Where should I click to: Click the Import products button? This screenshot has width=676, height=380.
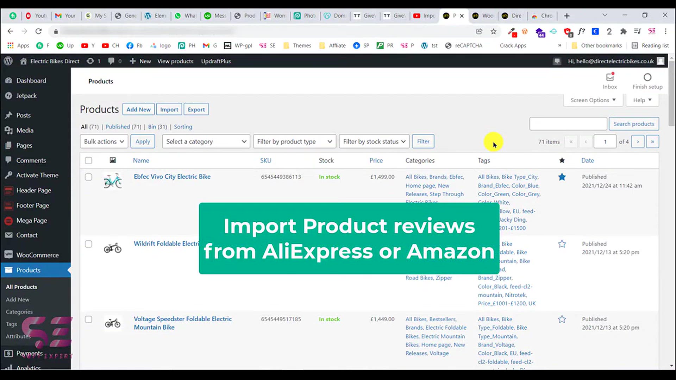point(169,109)
